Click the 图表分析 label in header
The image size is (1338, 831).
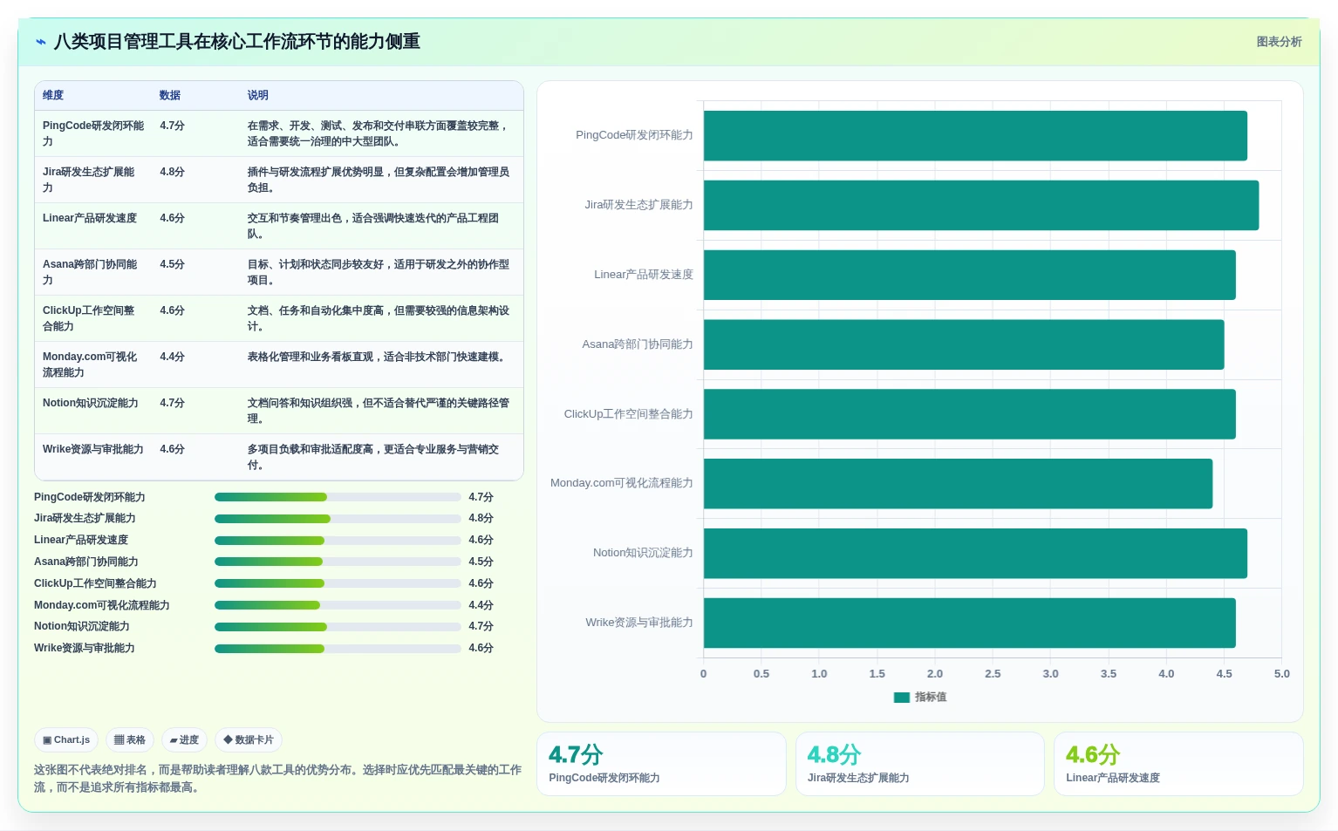1279,42
